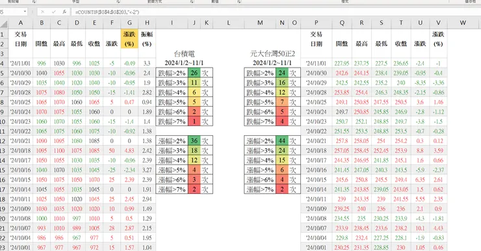The image size is (481, 251).
Task: Click the 28 change value in column F
Action: tap(112, 228)
